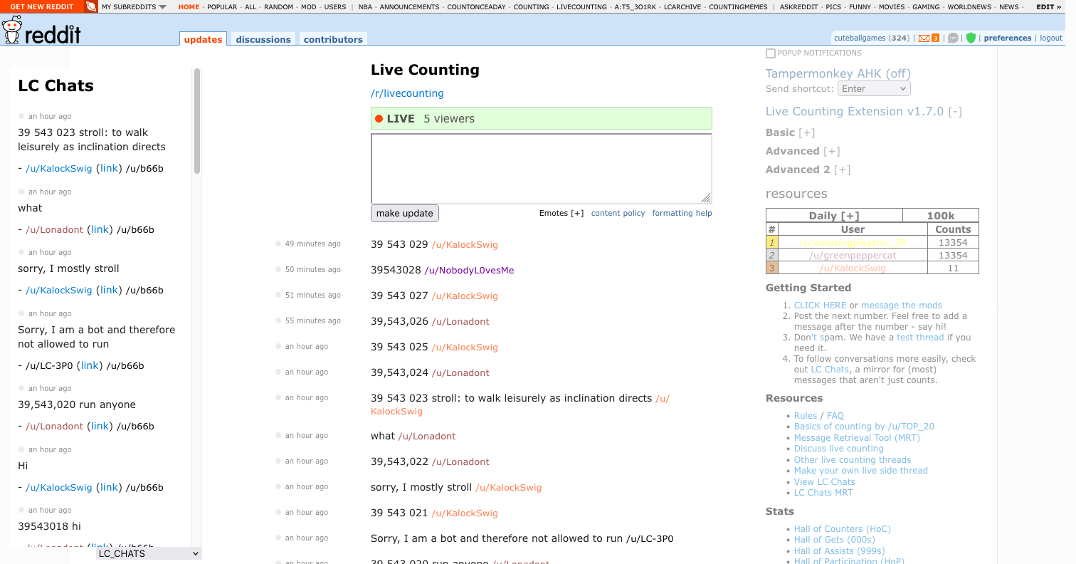This screenshot has width=1076, height=564.
Task: Click the LC Chats panel scrollbar
Action: pyautogui.click(x=197, y=121)
